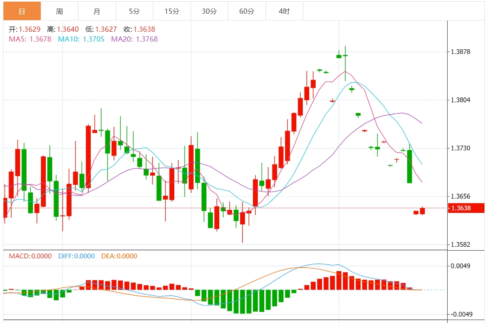The image size is (490, 323).
Task: Click the 1.3656 price axis label
Action: pyautogui.click(x=460, y=196)
